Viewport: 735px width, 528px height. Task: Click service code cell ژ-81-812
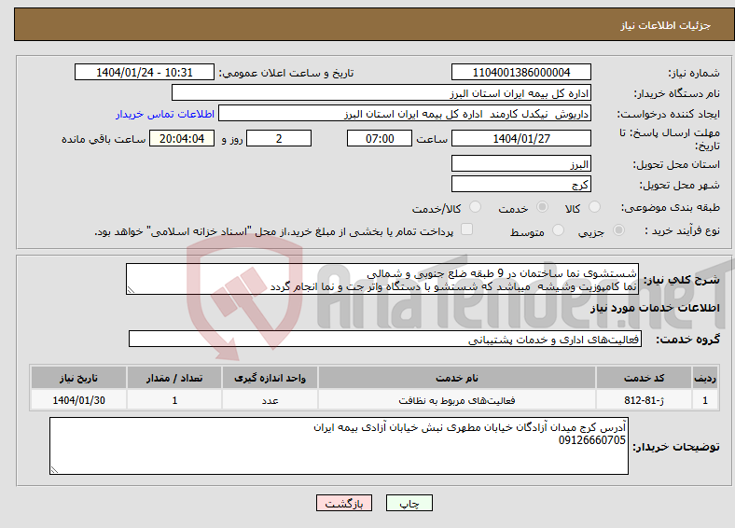tap(645, 400)
